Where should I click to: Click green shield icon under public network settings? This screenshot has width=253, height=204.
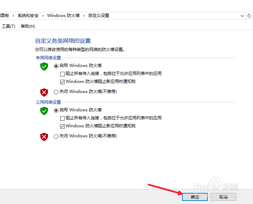point(44,111)
